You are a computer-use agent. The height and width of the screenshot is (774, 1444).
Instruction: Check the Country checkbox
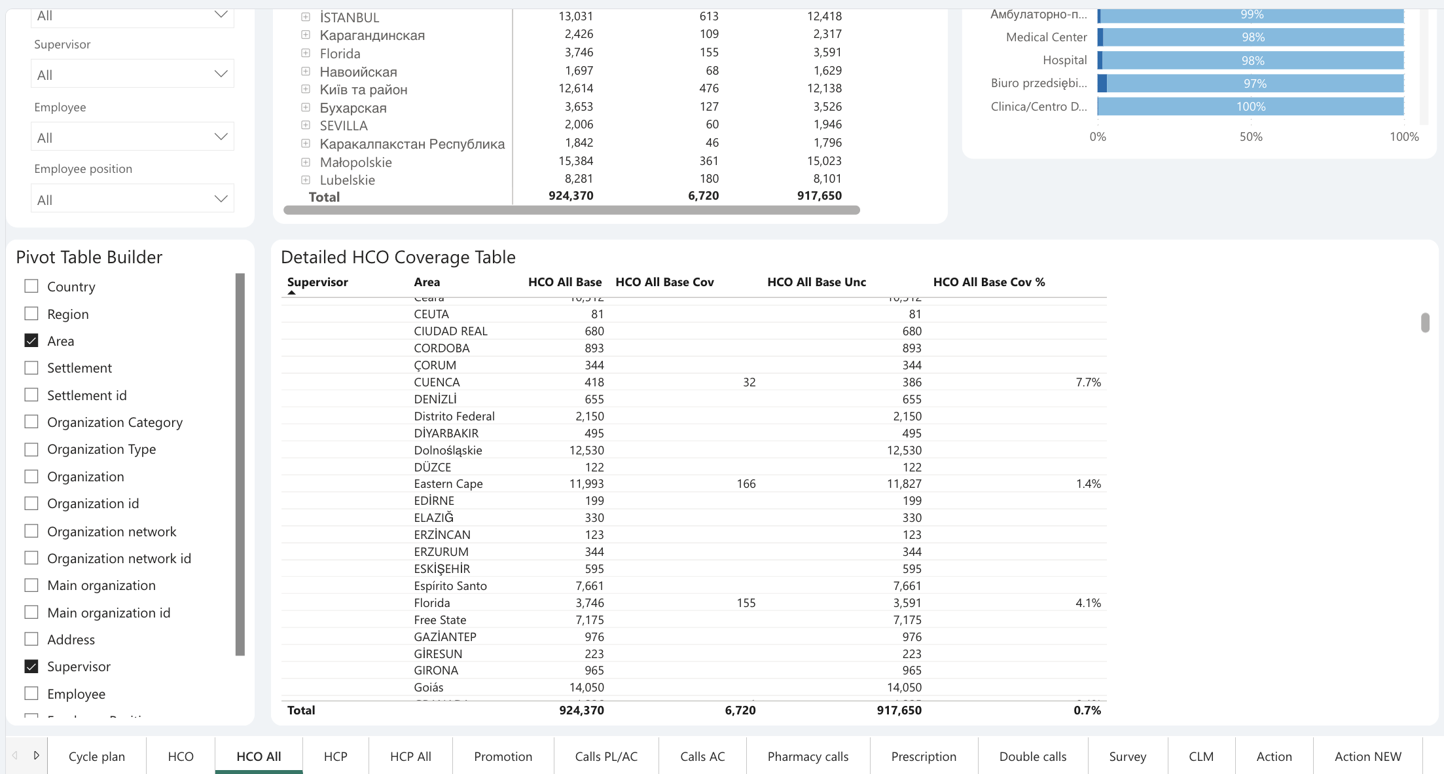click(31, 286)
